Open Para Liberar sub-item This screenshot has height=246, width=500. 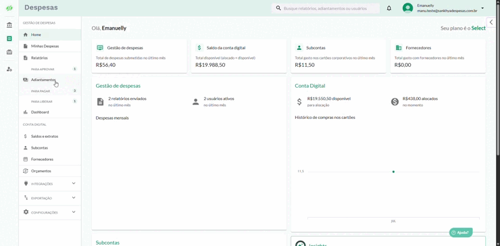(x=50, y=101)
